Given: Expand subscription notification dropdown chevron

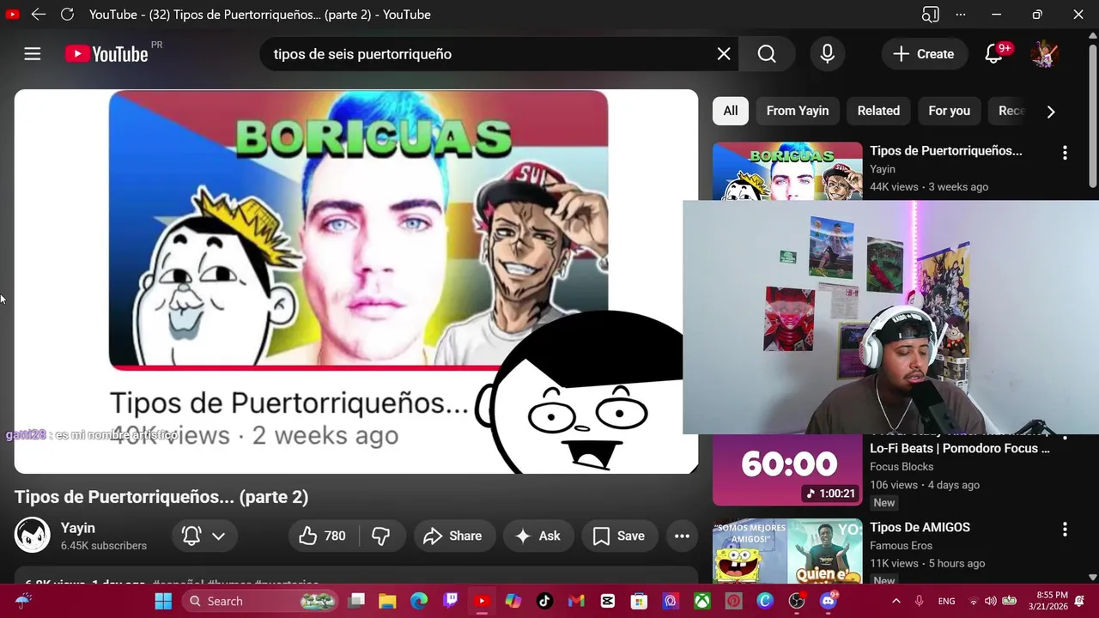Looking at the screenshot, I should point(218,536).
